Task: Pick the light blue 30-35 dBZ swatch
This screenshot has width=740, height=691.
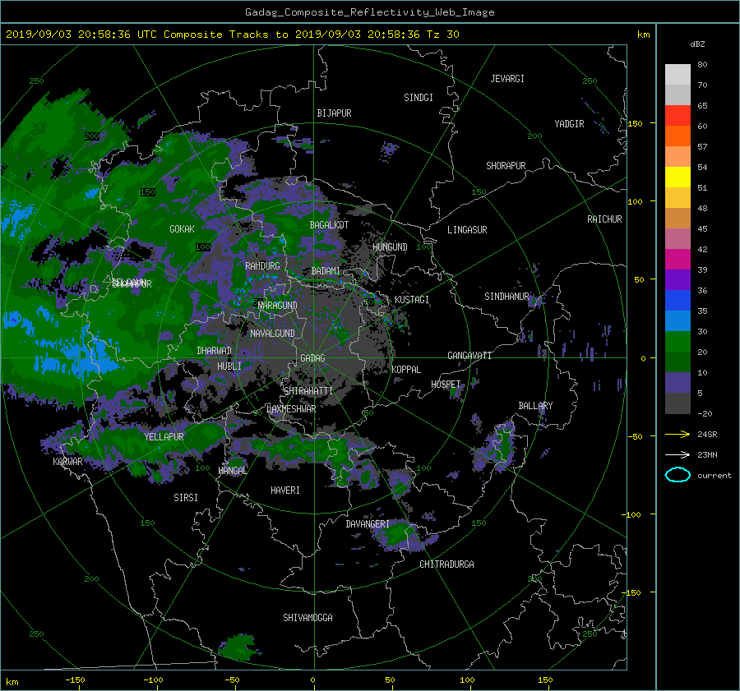Action: click(678, 320)
